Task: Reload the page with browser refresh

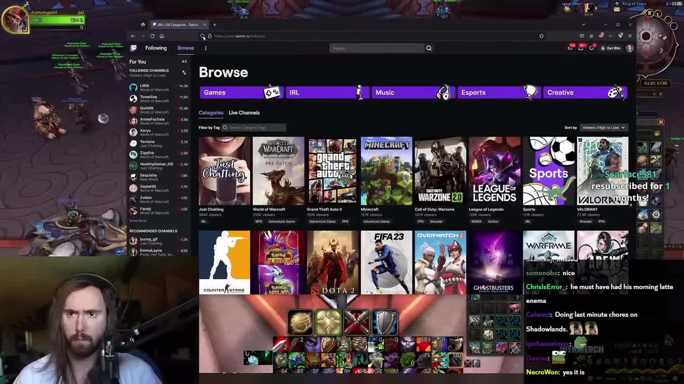Action: pos(152,36)
